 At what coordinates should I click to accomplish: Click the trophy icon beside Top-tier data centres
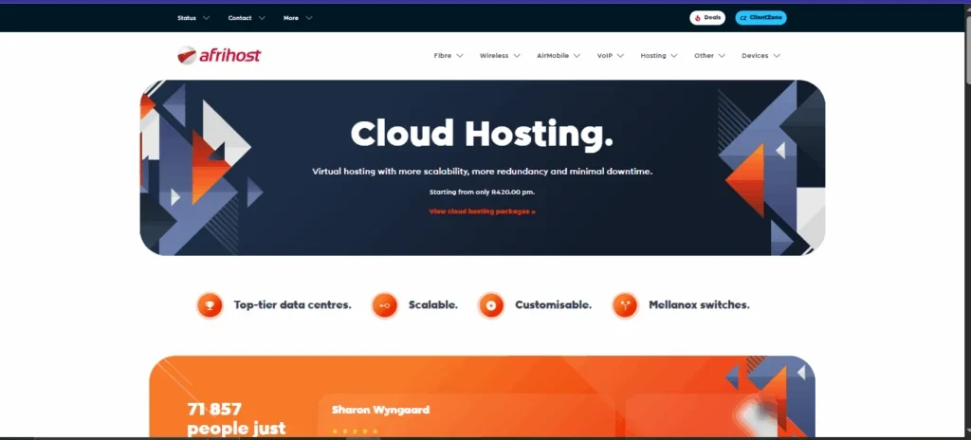tap(210, 305)
